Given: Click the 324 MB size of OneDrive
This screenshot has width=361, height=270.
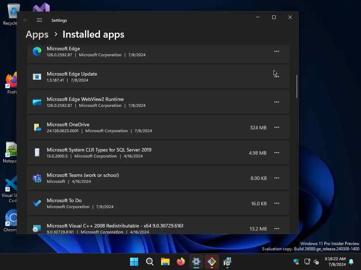Looking at the screenshot, I should tap(258, 128).
